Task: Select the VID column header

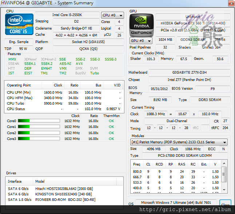Action: 113,85
